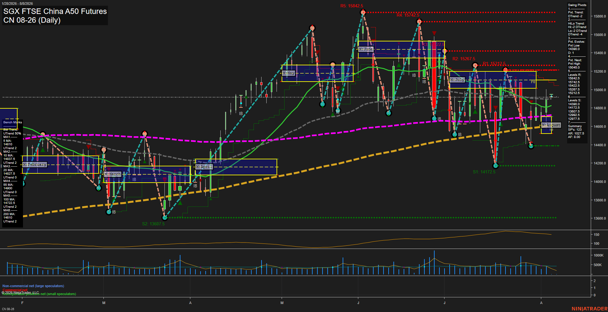This screenshot has height=312, width=608.
Task: Open the Swing Pivots panel header
Action: tap(577, 5)
